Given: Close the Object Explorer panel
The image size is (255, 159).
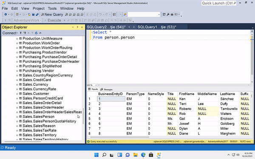Looking at the screenshot, I should click(82, 27).
